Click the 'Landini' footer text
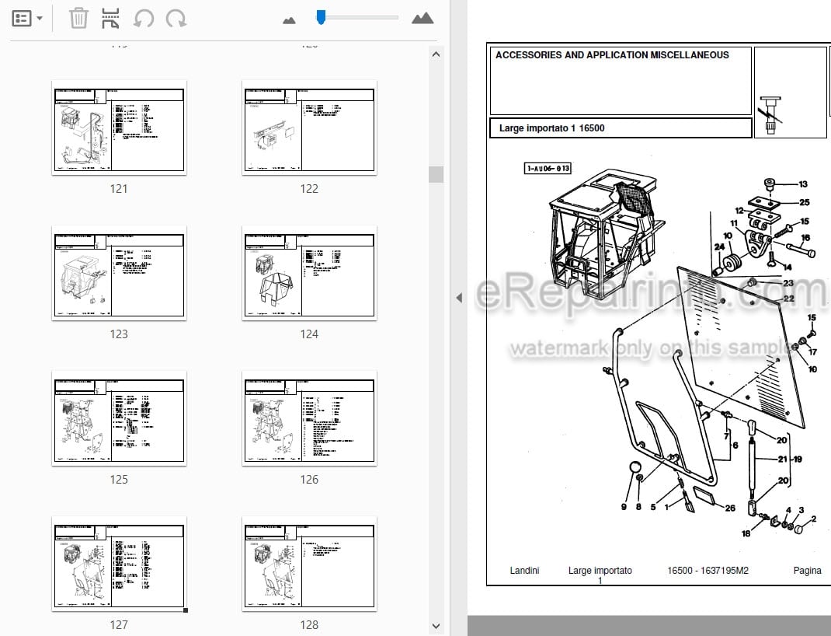Image resolution: width=831 pixels, height=636 pixels. point(524,571)
